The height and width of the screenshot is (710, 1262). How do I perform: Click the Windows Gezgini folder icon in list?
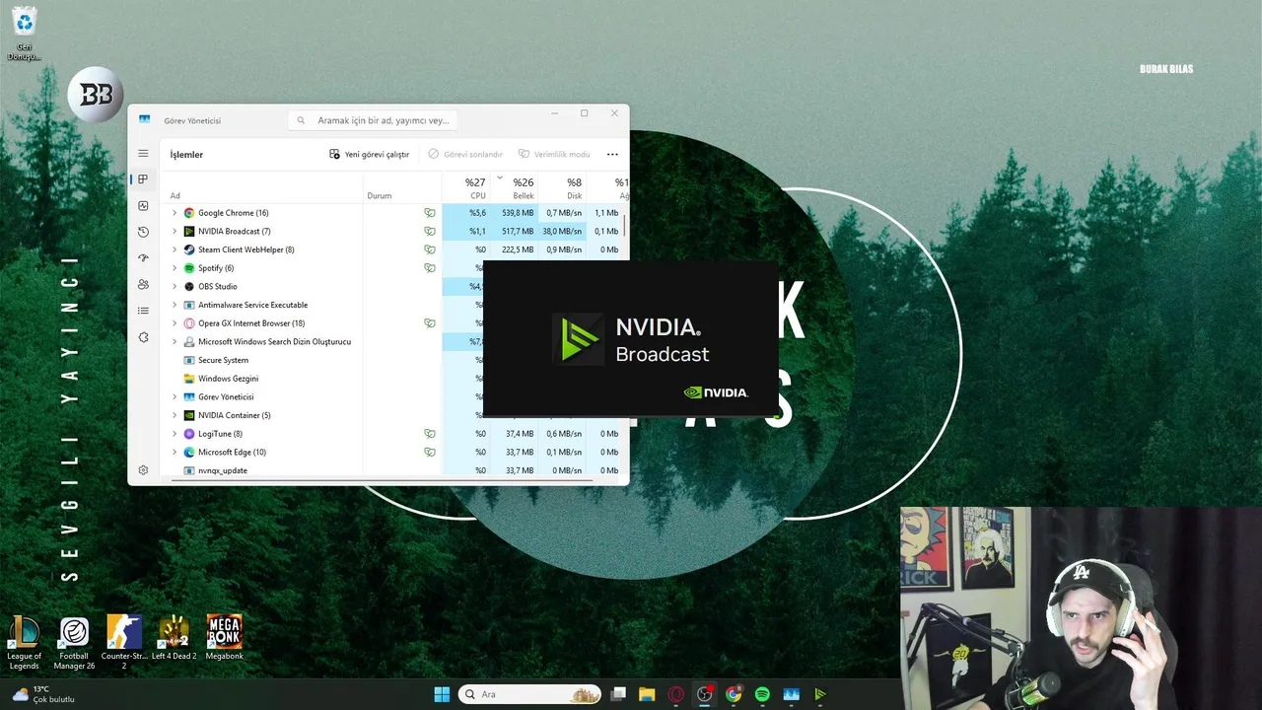[189, 379]
